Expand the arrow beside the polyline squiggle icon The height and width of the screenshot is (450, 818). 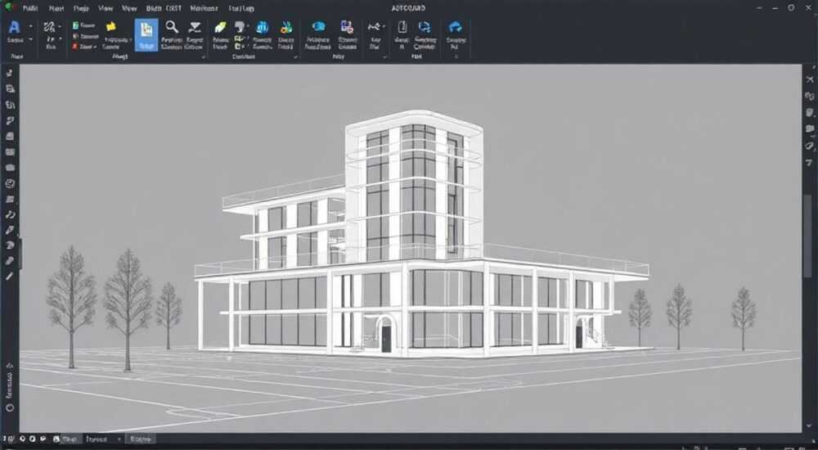click(x=384, y=26)
